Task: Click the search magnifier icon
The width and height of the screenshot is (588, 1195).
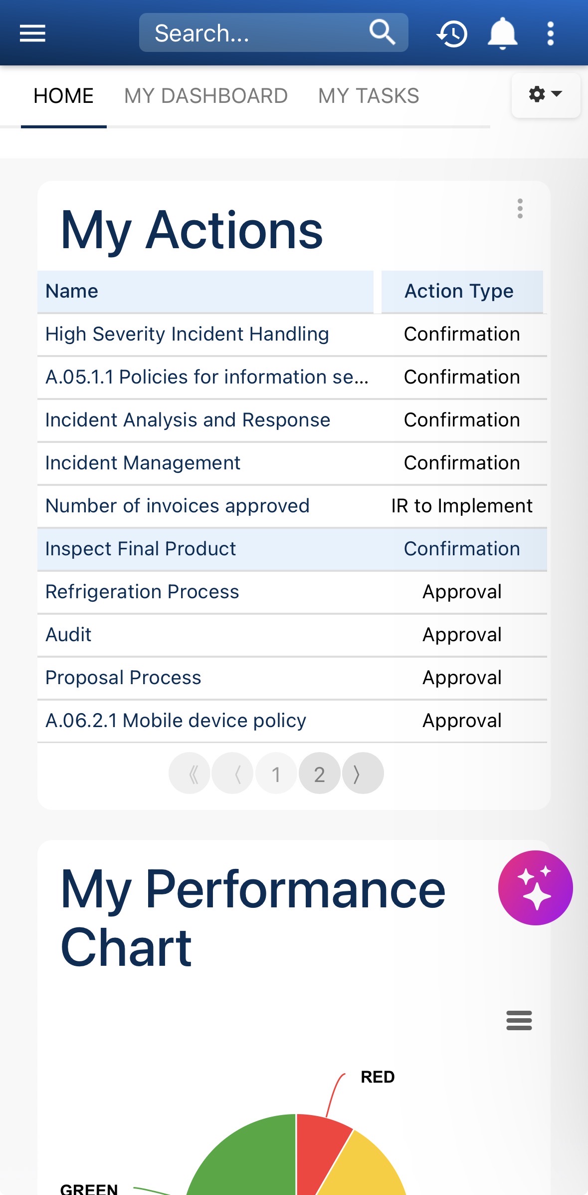Action: [382, 32]
